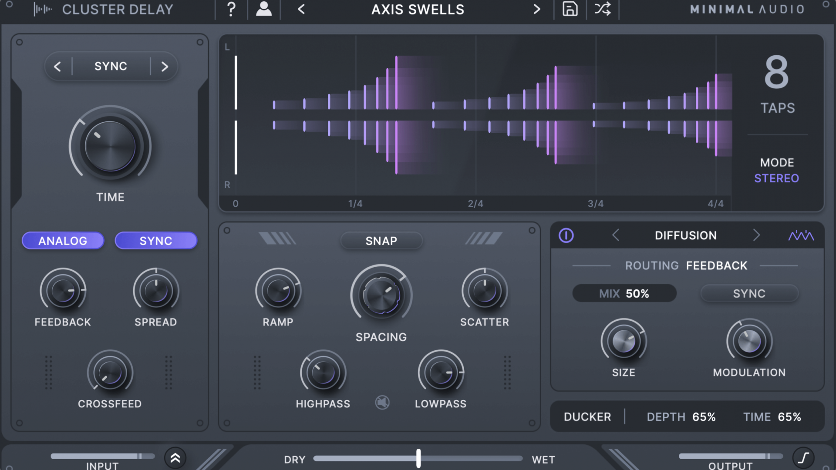Screen dimensions: 836x470
Task: Change the Stereo mode setting
Action: click(776, 178)
